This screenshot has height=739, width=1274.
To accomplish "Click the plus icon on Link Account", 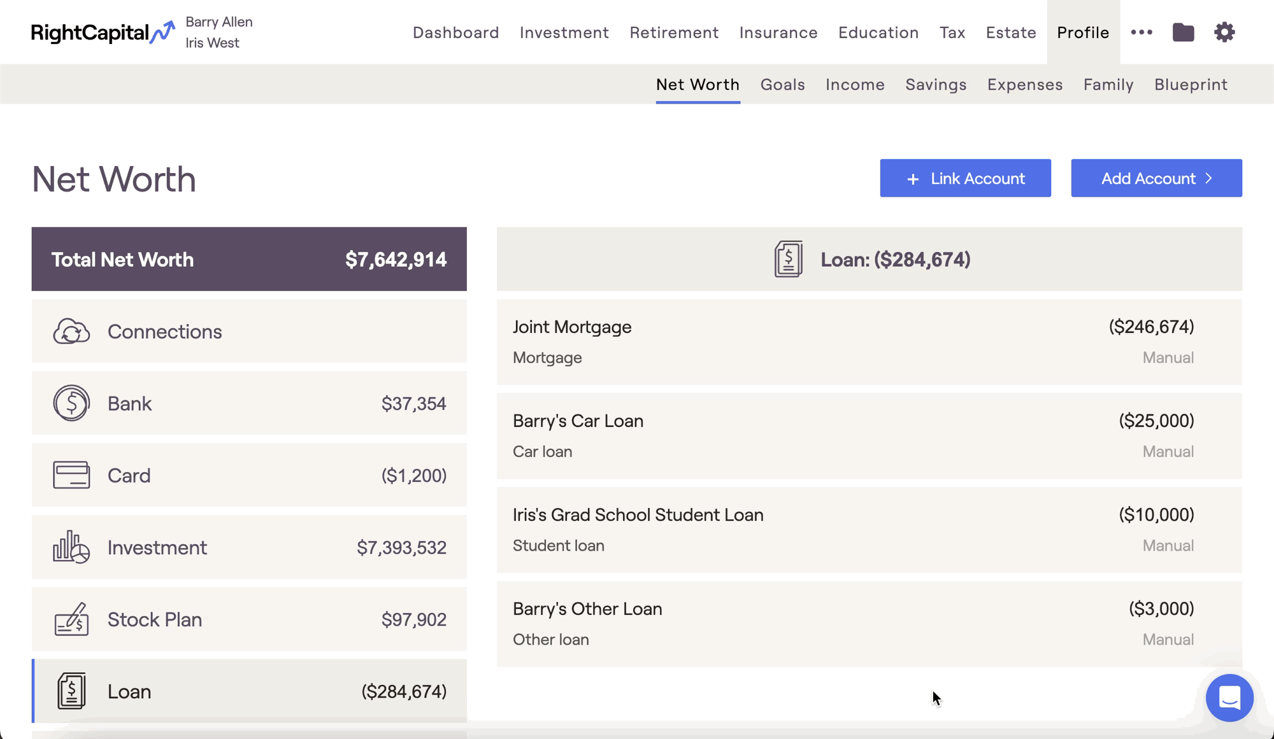I will tap(913, 179).
